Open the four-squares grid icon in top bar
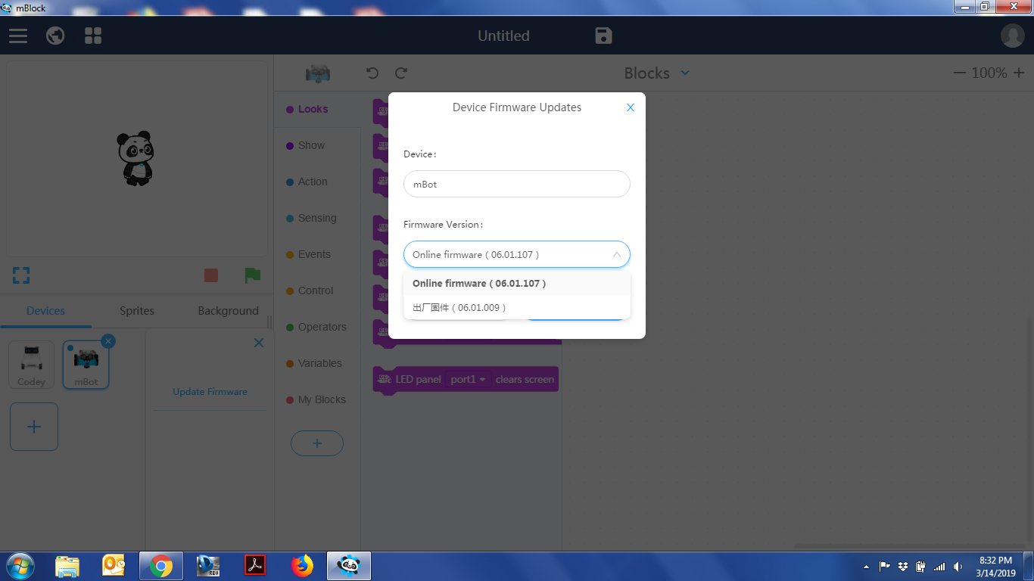This screenshot has height=581, width=1034. tap(93, 36)
